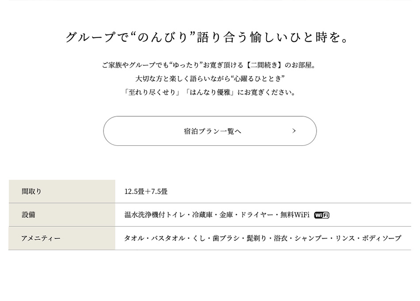The height and width of the screenshot is (301, 420).
Task: Click the 「至れり尽くせり」 description line
Action: tap(210, 92)
